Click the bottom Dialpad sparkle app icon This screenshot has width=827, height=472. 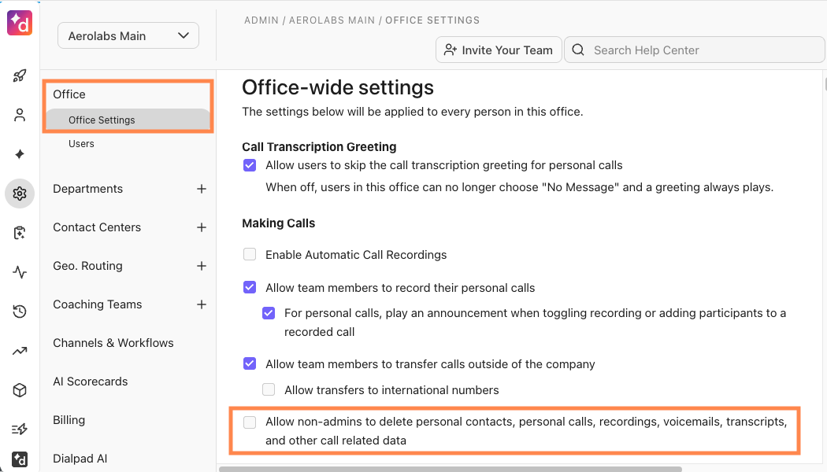(20, 459)
